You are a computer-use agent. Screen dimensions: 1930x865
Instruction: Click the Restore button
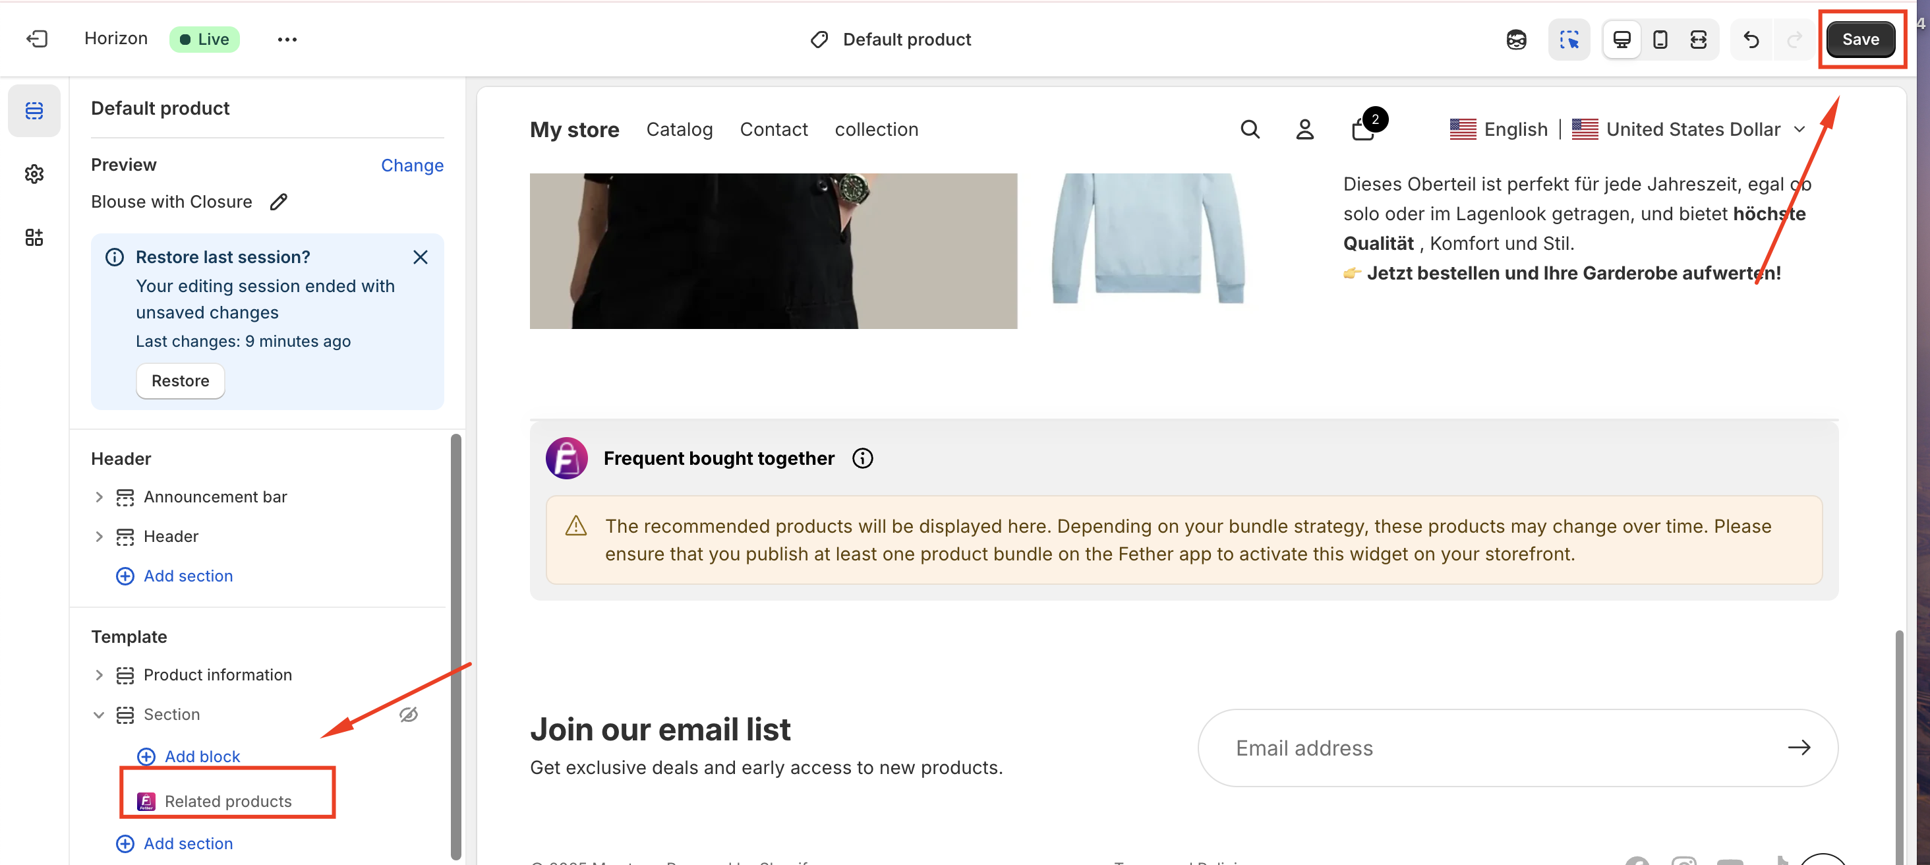click(180, 381)
